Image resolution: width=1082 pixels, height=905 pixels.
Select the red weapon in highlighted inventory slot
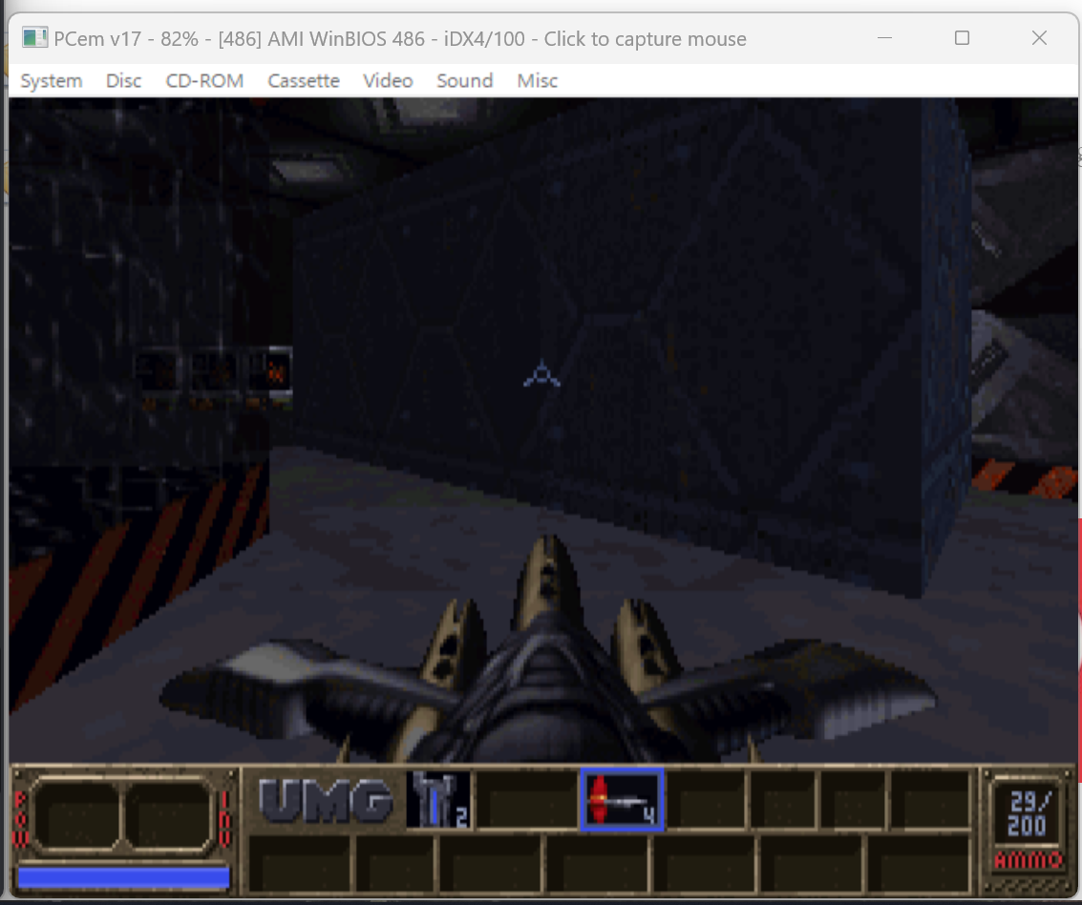622,799
